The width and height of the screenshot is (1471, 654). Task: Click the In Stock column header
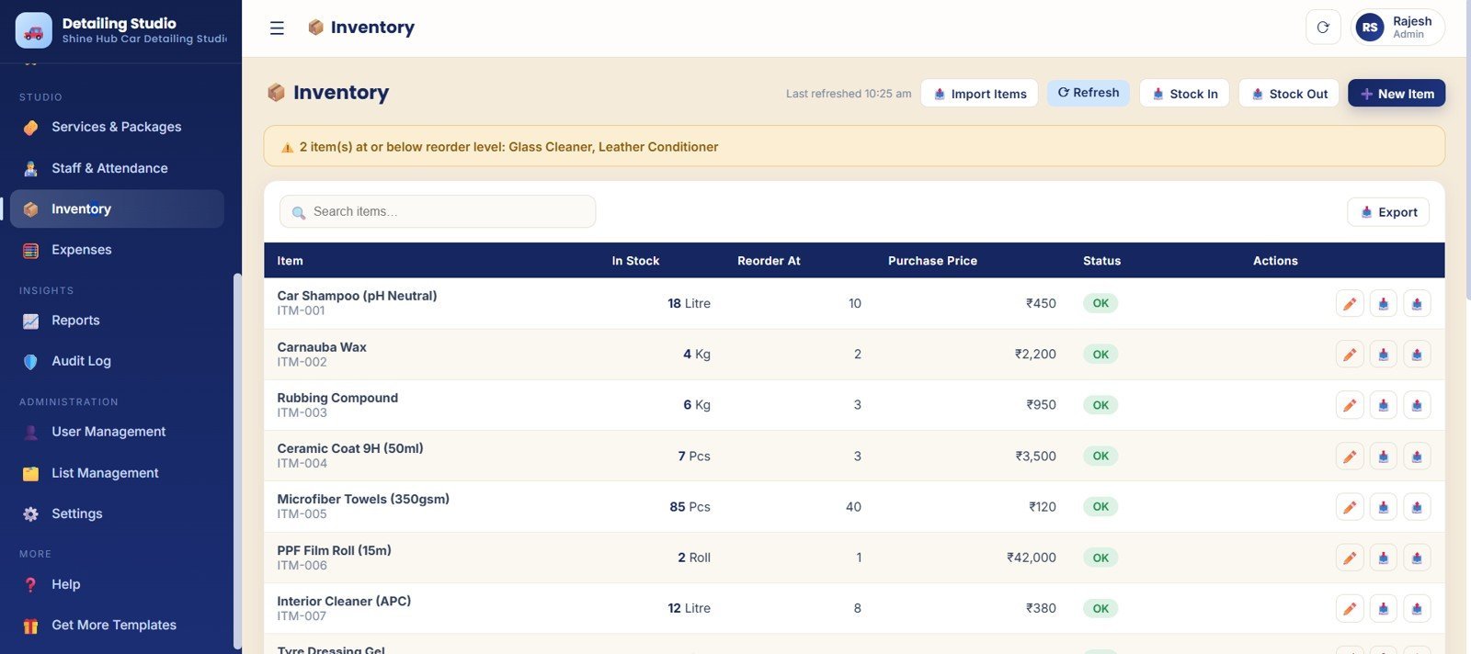635,261
